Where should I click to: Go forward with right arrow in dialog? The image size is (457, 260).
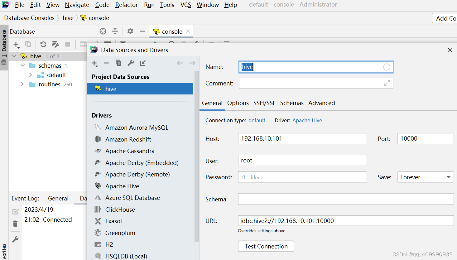[x=192, y=63]
